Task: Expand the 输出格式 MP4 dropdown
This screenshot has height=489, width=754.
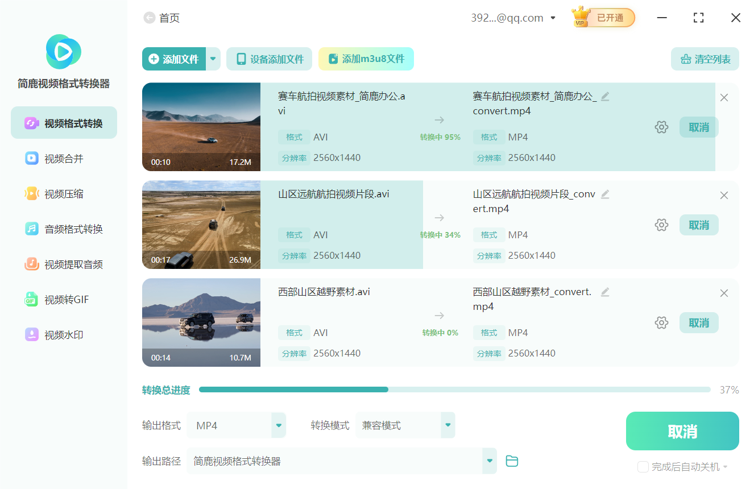Action: click(x=278, y=425)
